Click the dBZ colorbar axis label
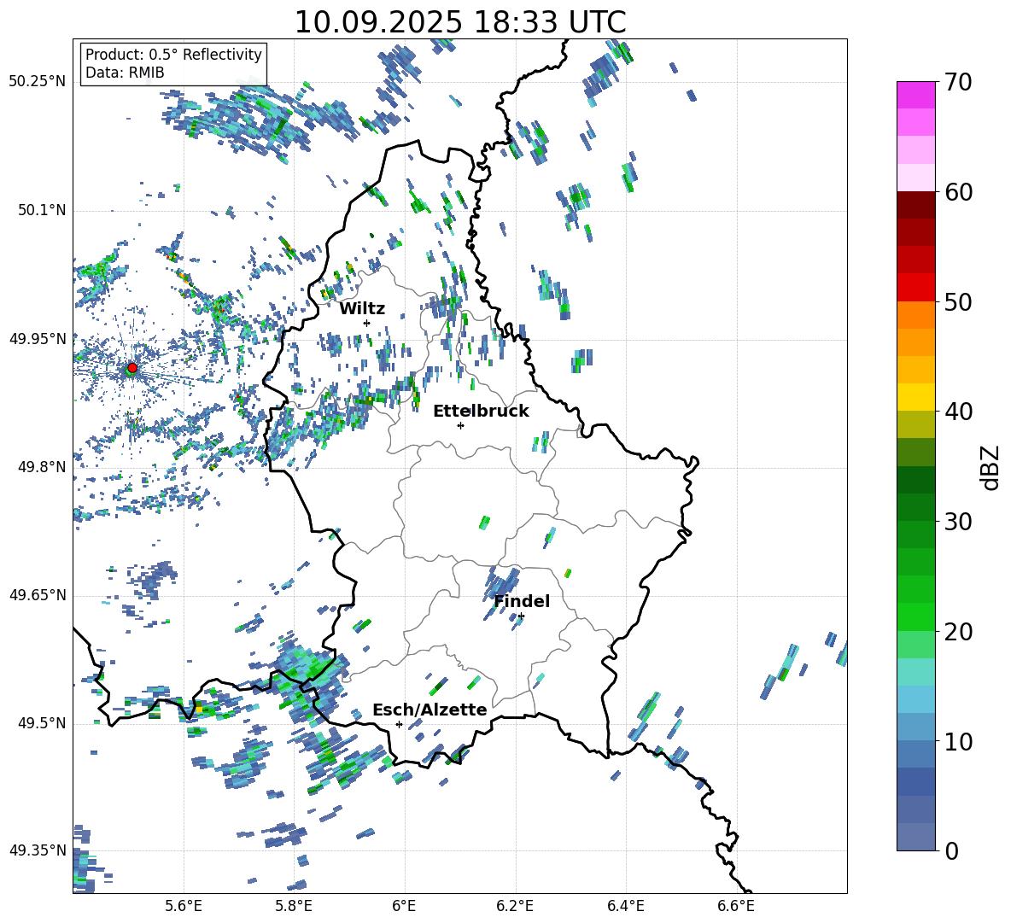This screenshot has height=923, width=1011. [x=991, y=467]
